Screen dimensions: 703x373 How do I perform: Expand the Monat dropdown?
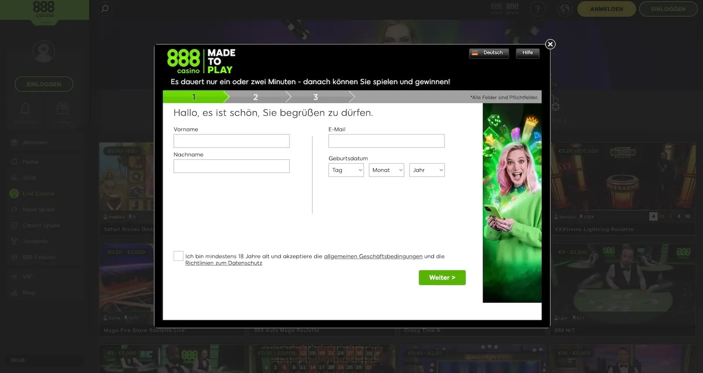[387, 170]
